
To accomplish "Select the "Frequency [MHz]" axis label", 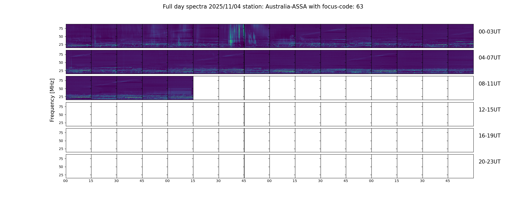I will (52, 100).
